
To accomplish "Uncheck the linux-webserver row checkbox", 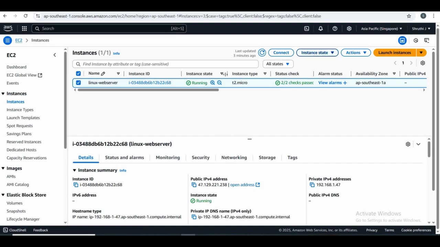I will point(78,83).
